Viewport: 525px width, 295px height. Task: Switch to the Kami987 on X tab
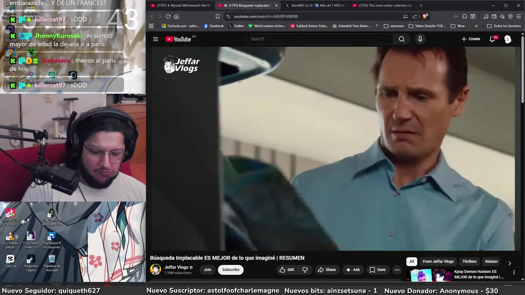point(315,5)
